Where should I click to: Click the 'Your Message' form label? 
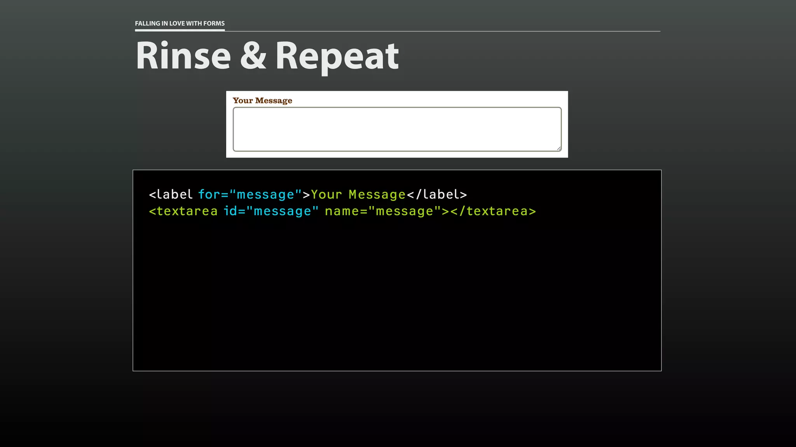pos(262,100)
